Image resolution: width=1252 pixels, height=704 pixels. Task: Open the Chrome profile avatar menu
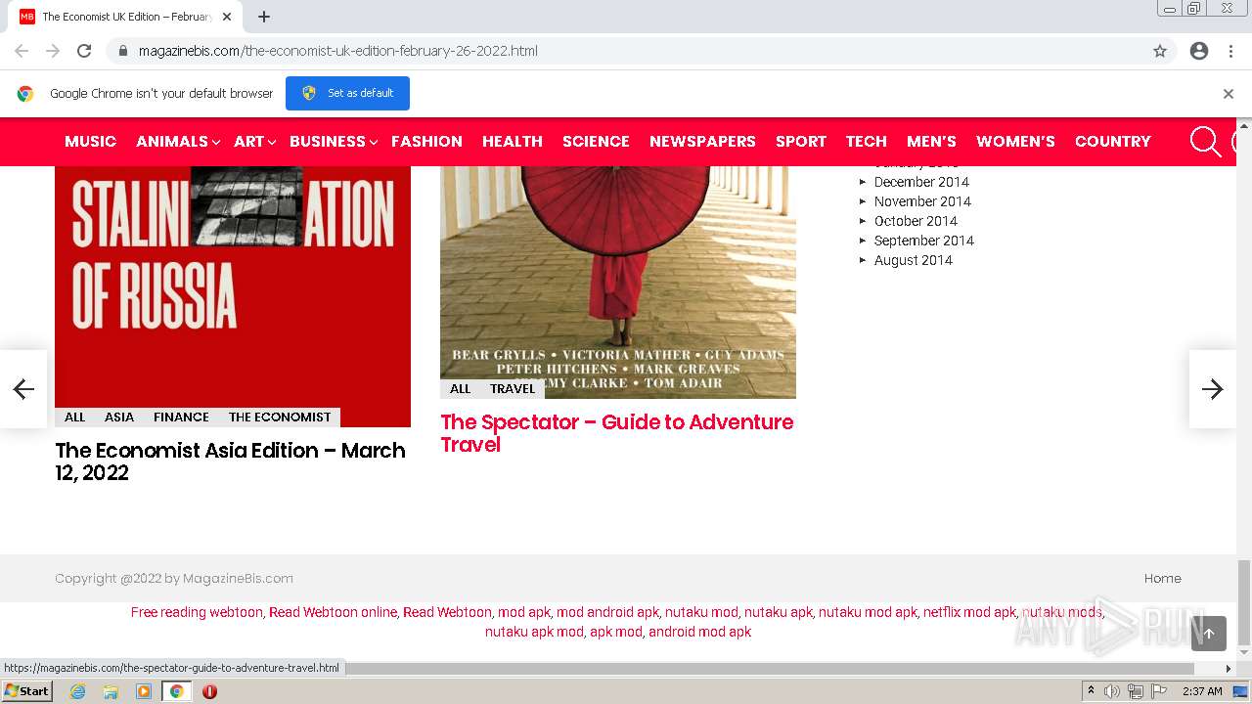pos(1199,51)
